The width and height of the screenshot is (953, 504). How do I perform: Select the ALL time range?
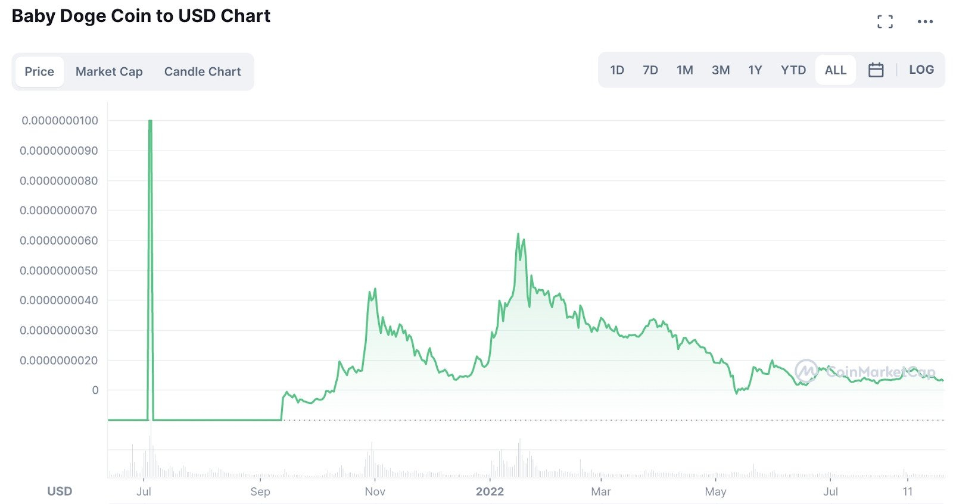836,70
